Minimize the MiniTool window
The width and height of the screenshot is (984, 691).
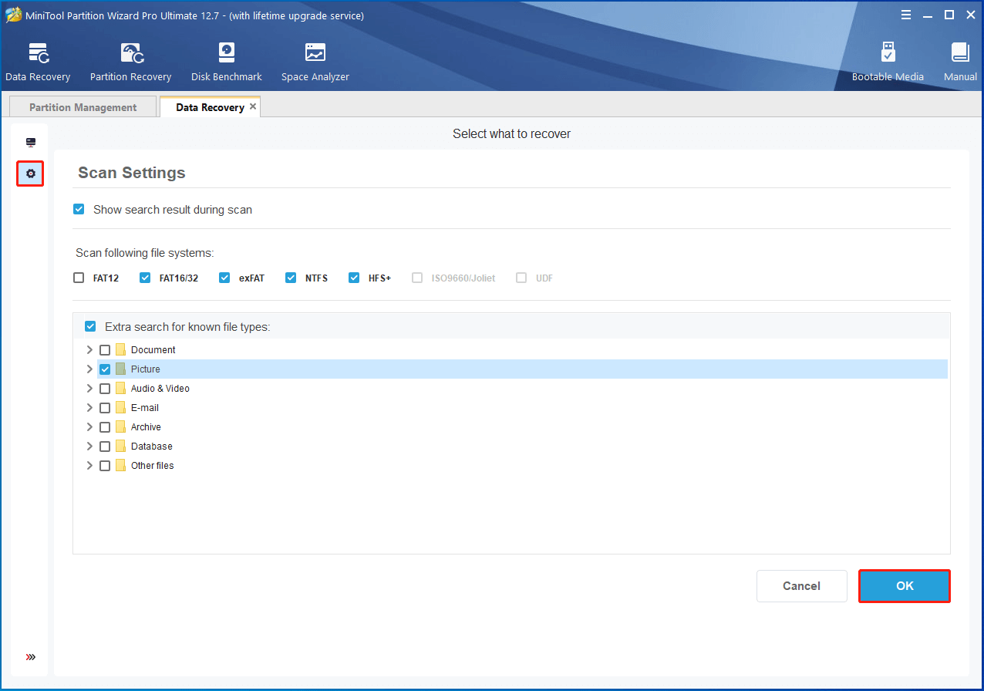tap(928, 15)
